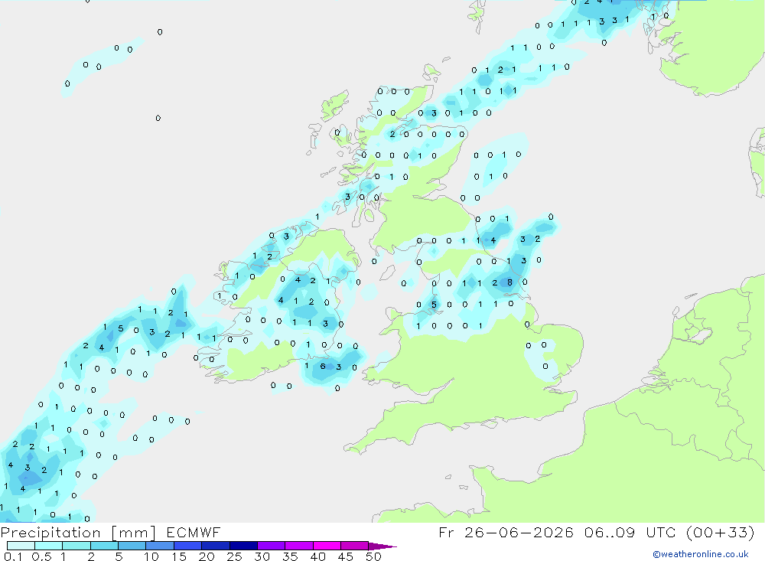765x561 pixels.
Task: Click the 2–5 mm legend color swatch
Action: [x=104, y=546]
